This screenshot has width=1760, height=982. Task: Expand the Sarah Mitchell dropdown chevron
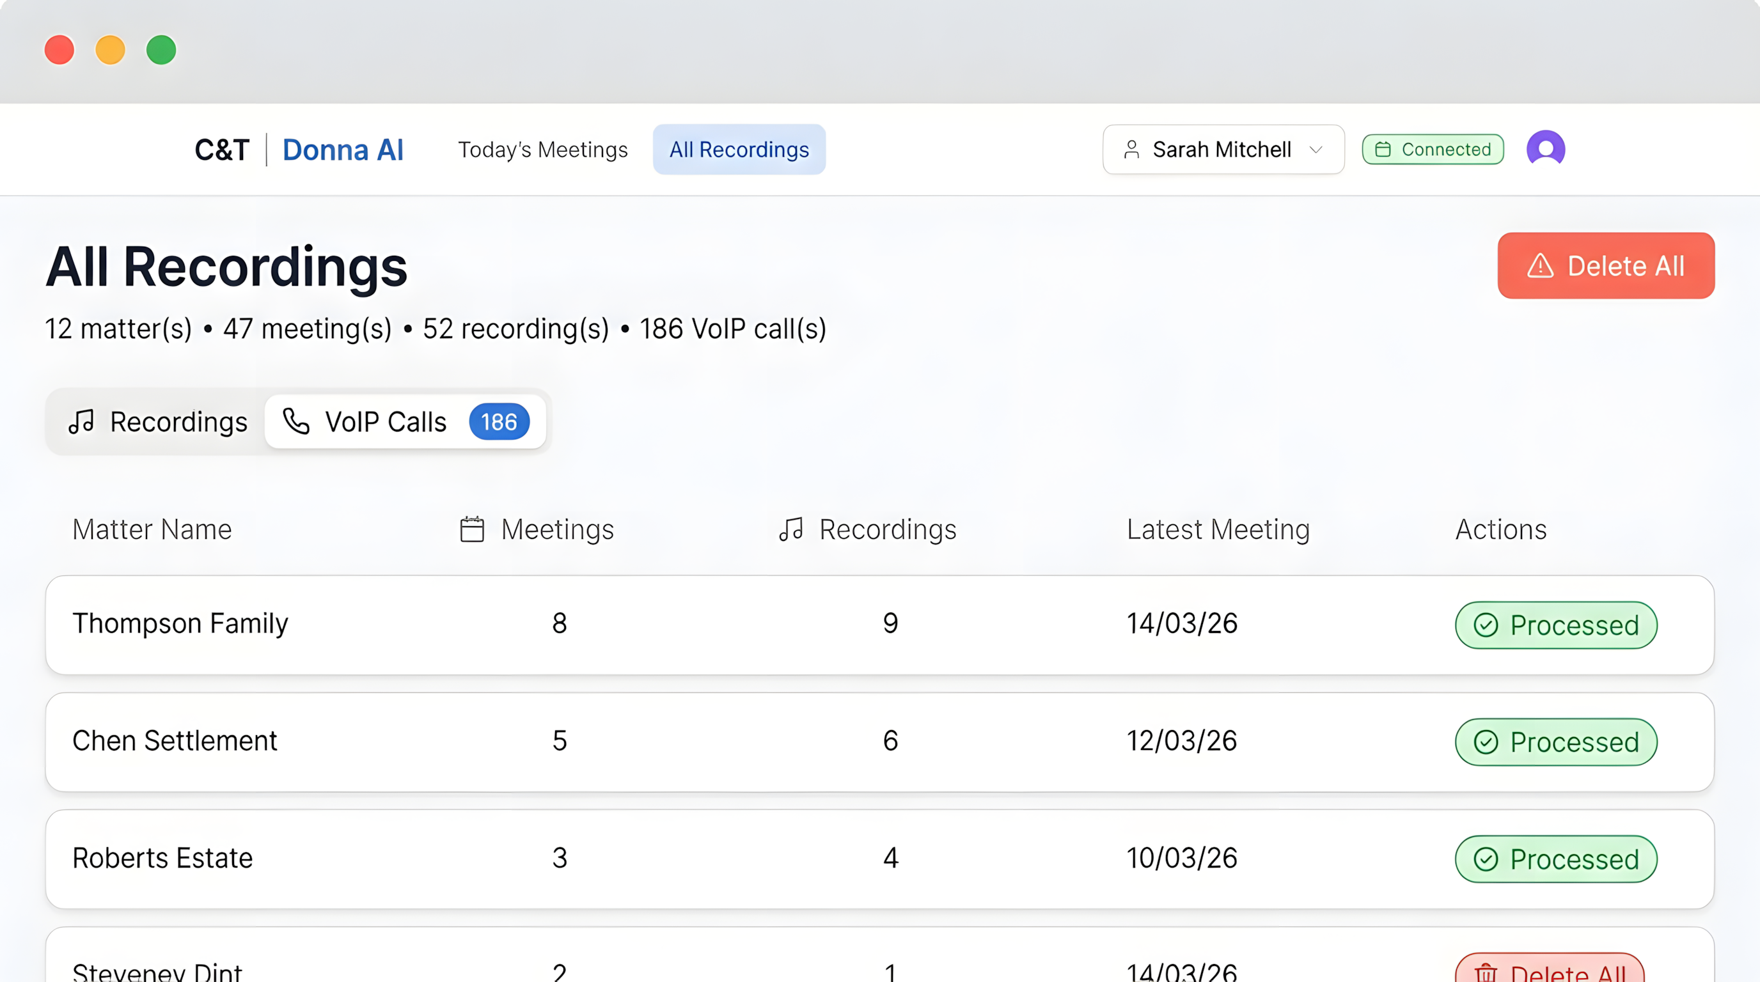coord(1316,150)
